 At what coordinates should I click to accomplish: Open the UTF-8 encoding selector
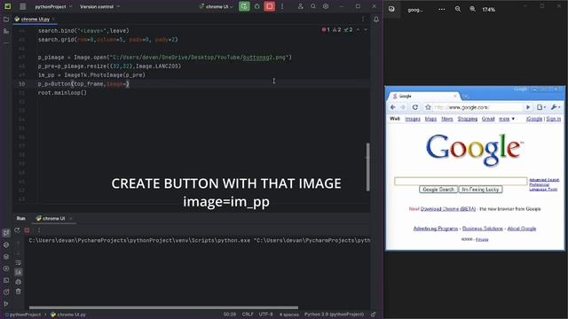pyautogui.click(x=266, y=315)
